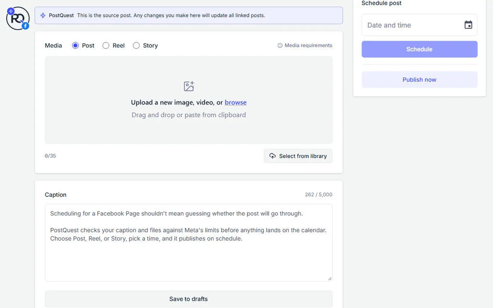Click the lightning icon in source post banner
The image size is (493, 308).
(43, 15)
